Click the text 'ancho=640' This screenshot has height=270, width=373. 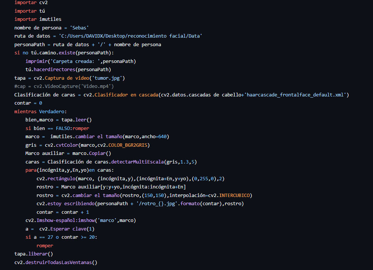(154, 137)
